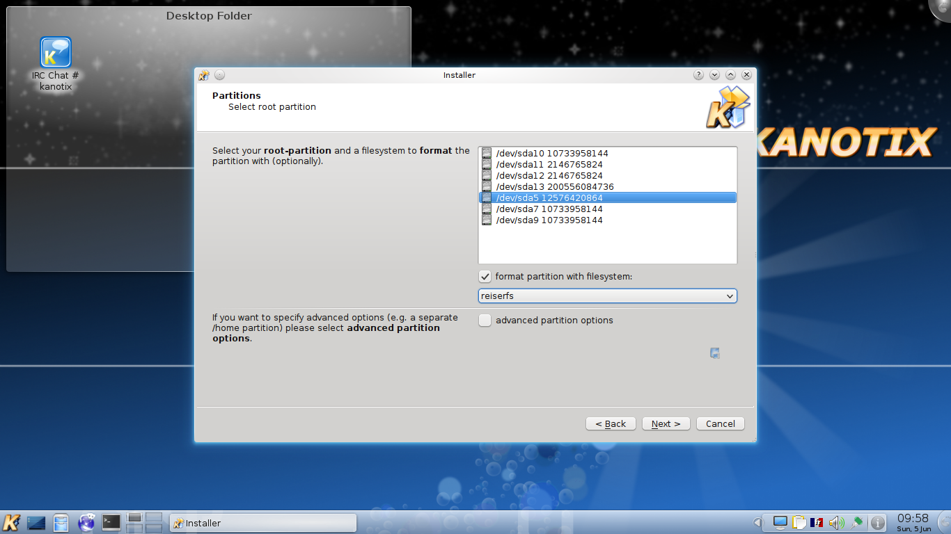The width and height of the screenshot is (951, 534).
Task: Go back with the Back button
Action: (611, 423)
